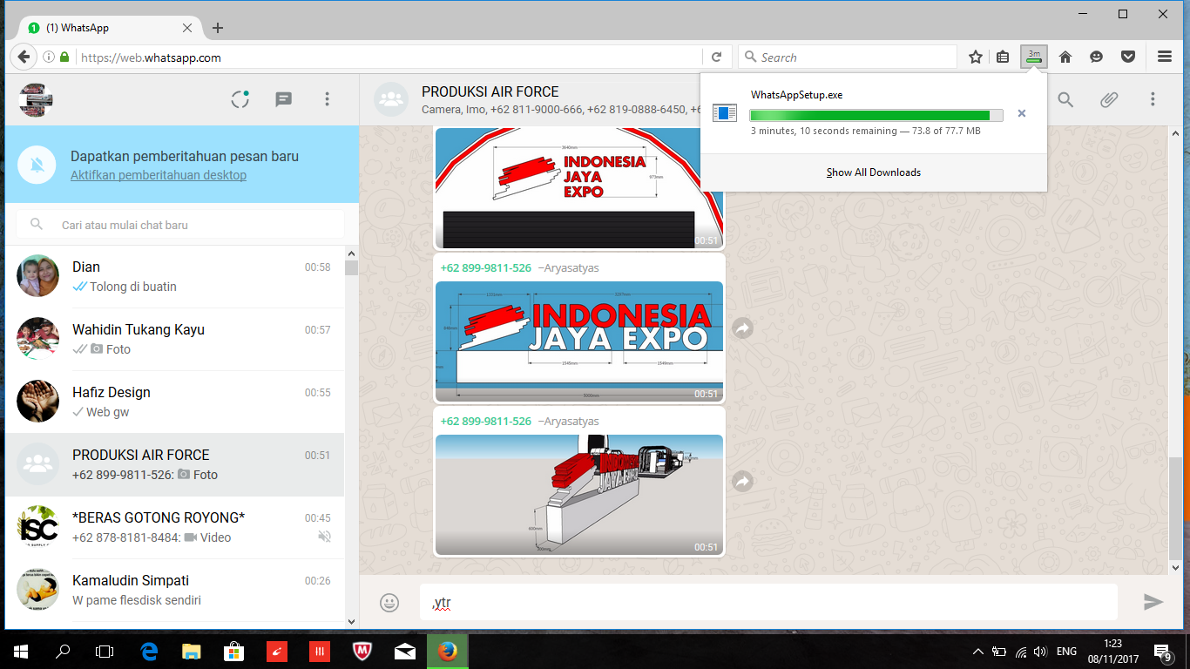The height and width of the screenshot is (669, 1190).
Task: Open the conversation three-dot menu
Action: 1153,99
